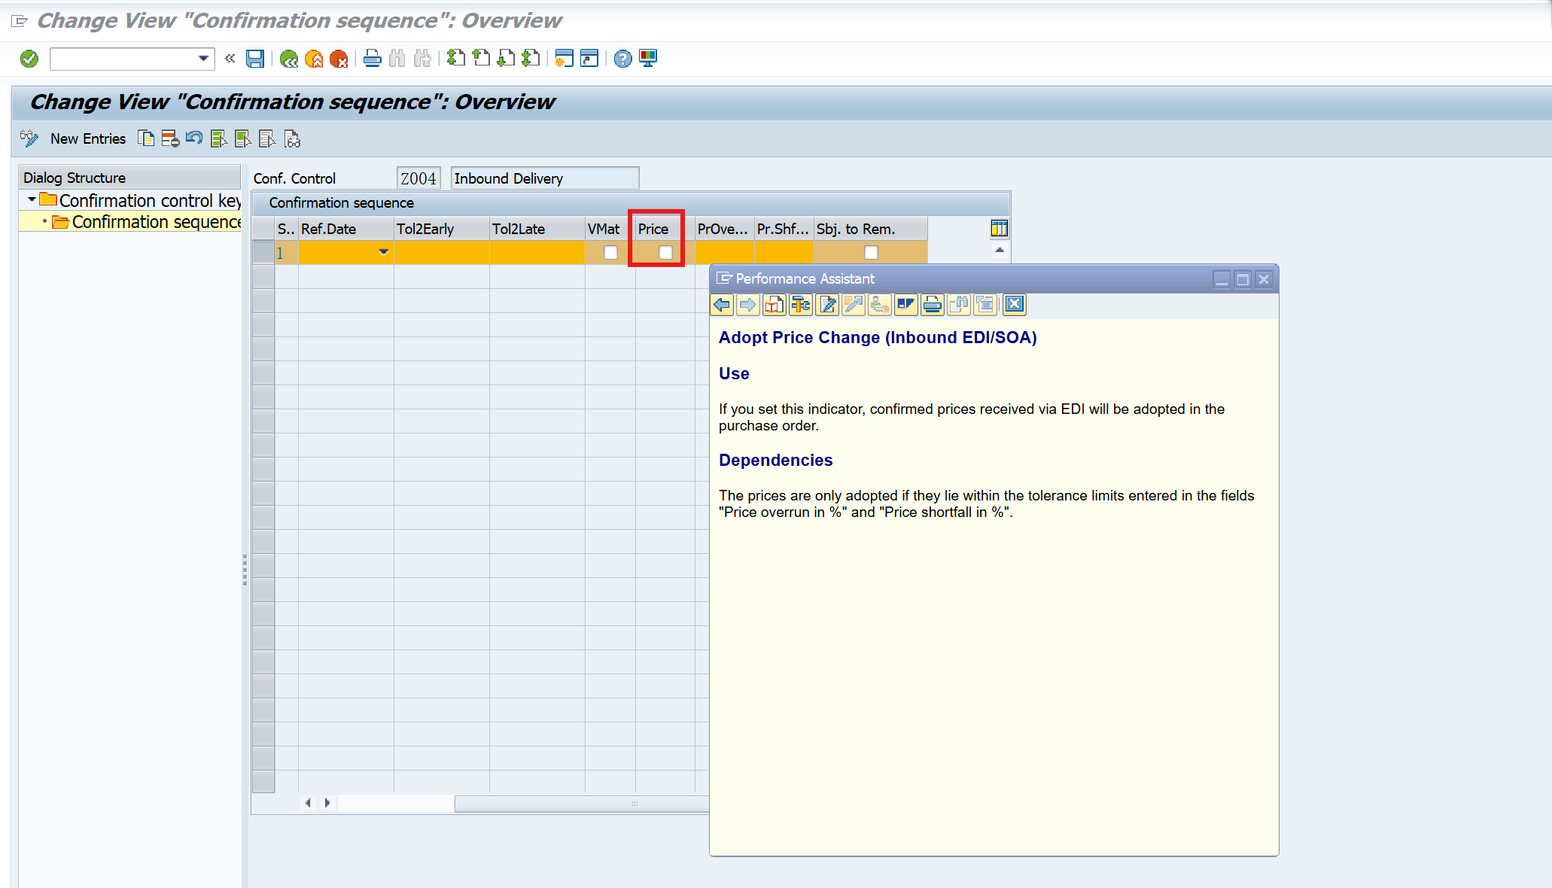Toggle the Price checkbox in row 1
This screenshot has width=1552, height=888.
(x=665, y=253)
